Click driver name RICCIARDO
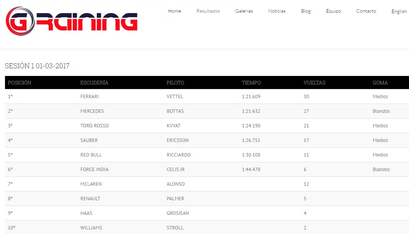The width and height of the screenshot is (409, 234). coord(179,155)
